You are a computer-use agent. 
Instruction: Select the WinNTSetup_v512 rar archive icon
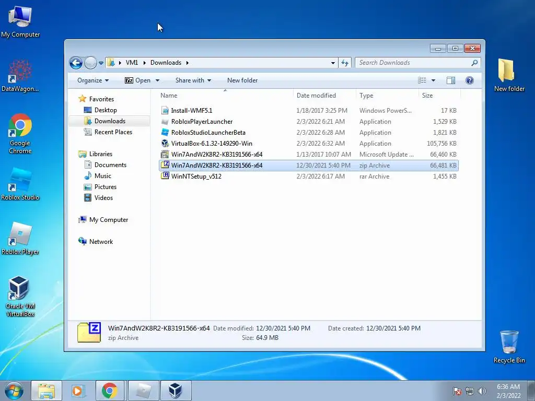click(x=165, y=176)
